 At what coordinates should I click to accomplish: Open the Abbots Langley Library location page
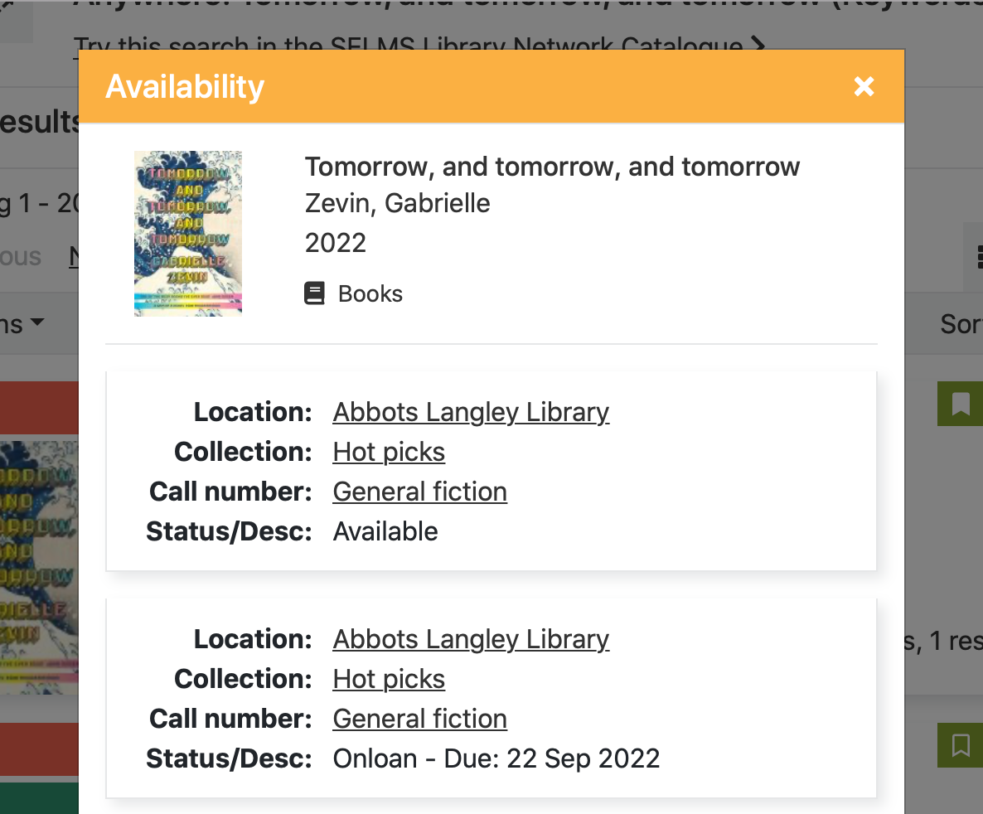[x=470, y=412]
